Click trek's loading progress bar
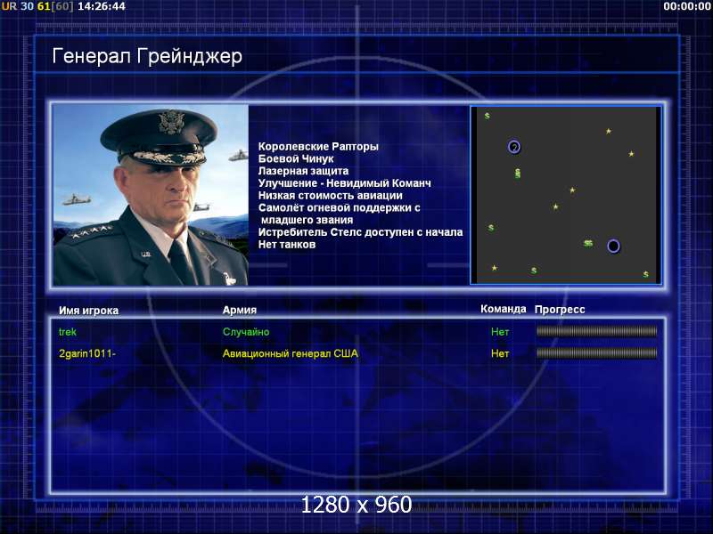This screenshot has width=713, height=534. (596, 331)
